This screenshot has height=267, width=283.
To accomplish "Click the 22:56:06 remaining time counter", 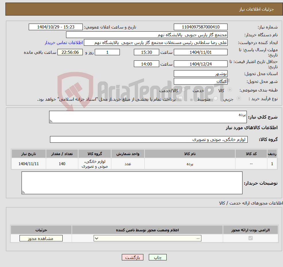I will pos(70,52).
